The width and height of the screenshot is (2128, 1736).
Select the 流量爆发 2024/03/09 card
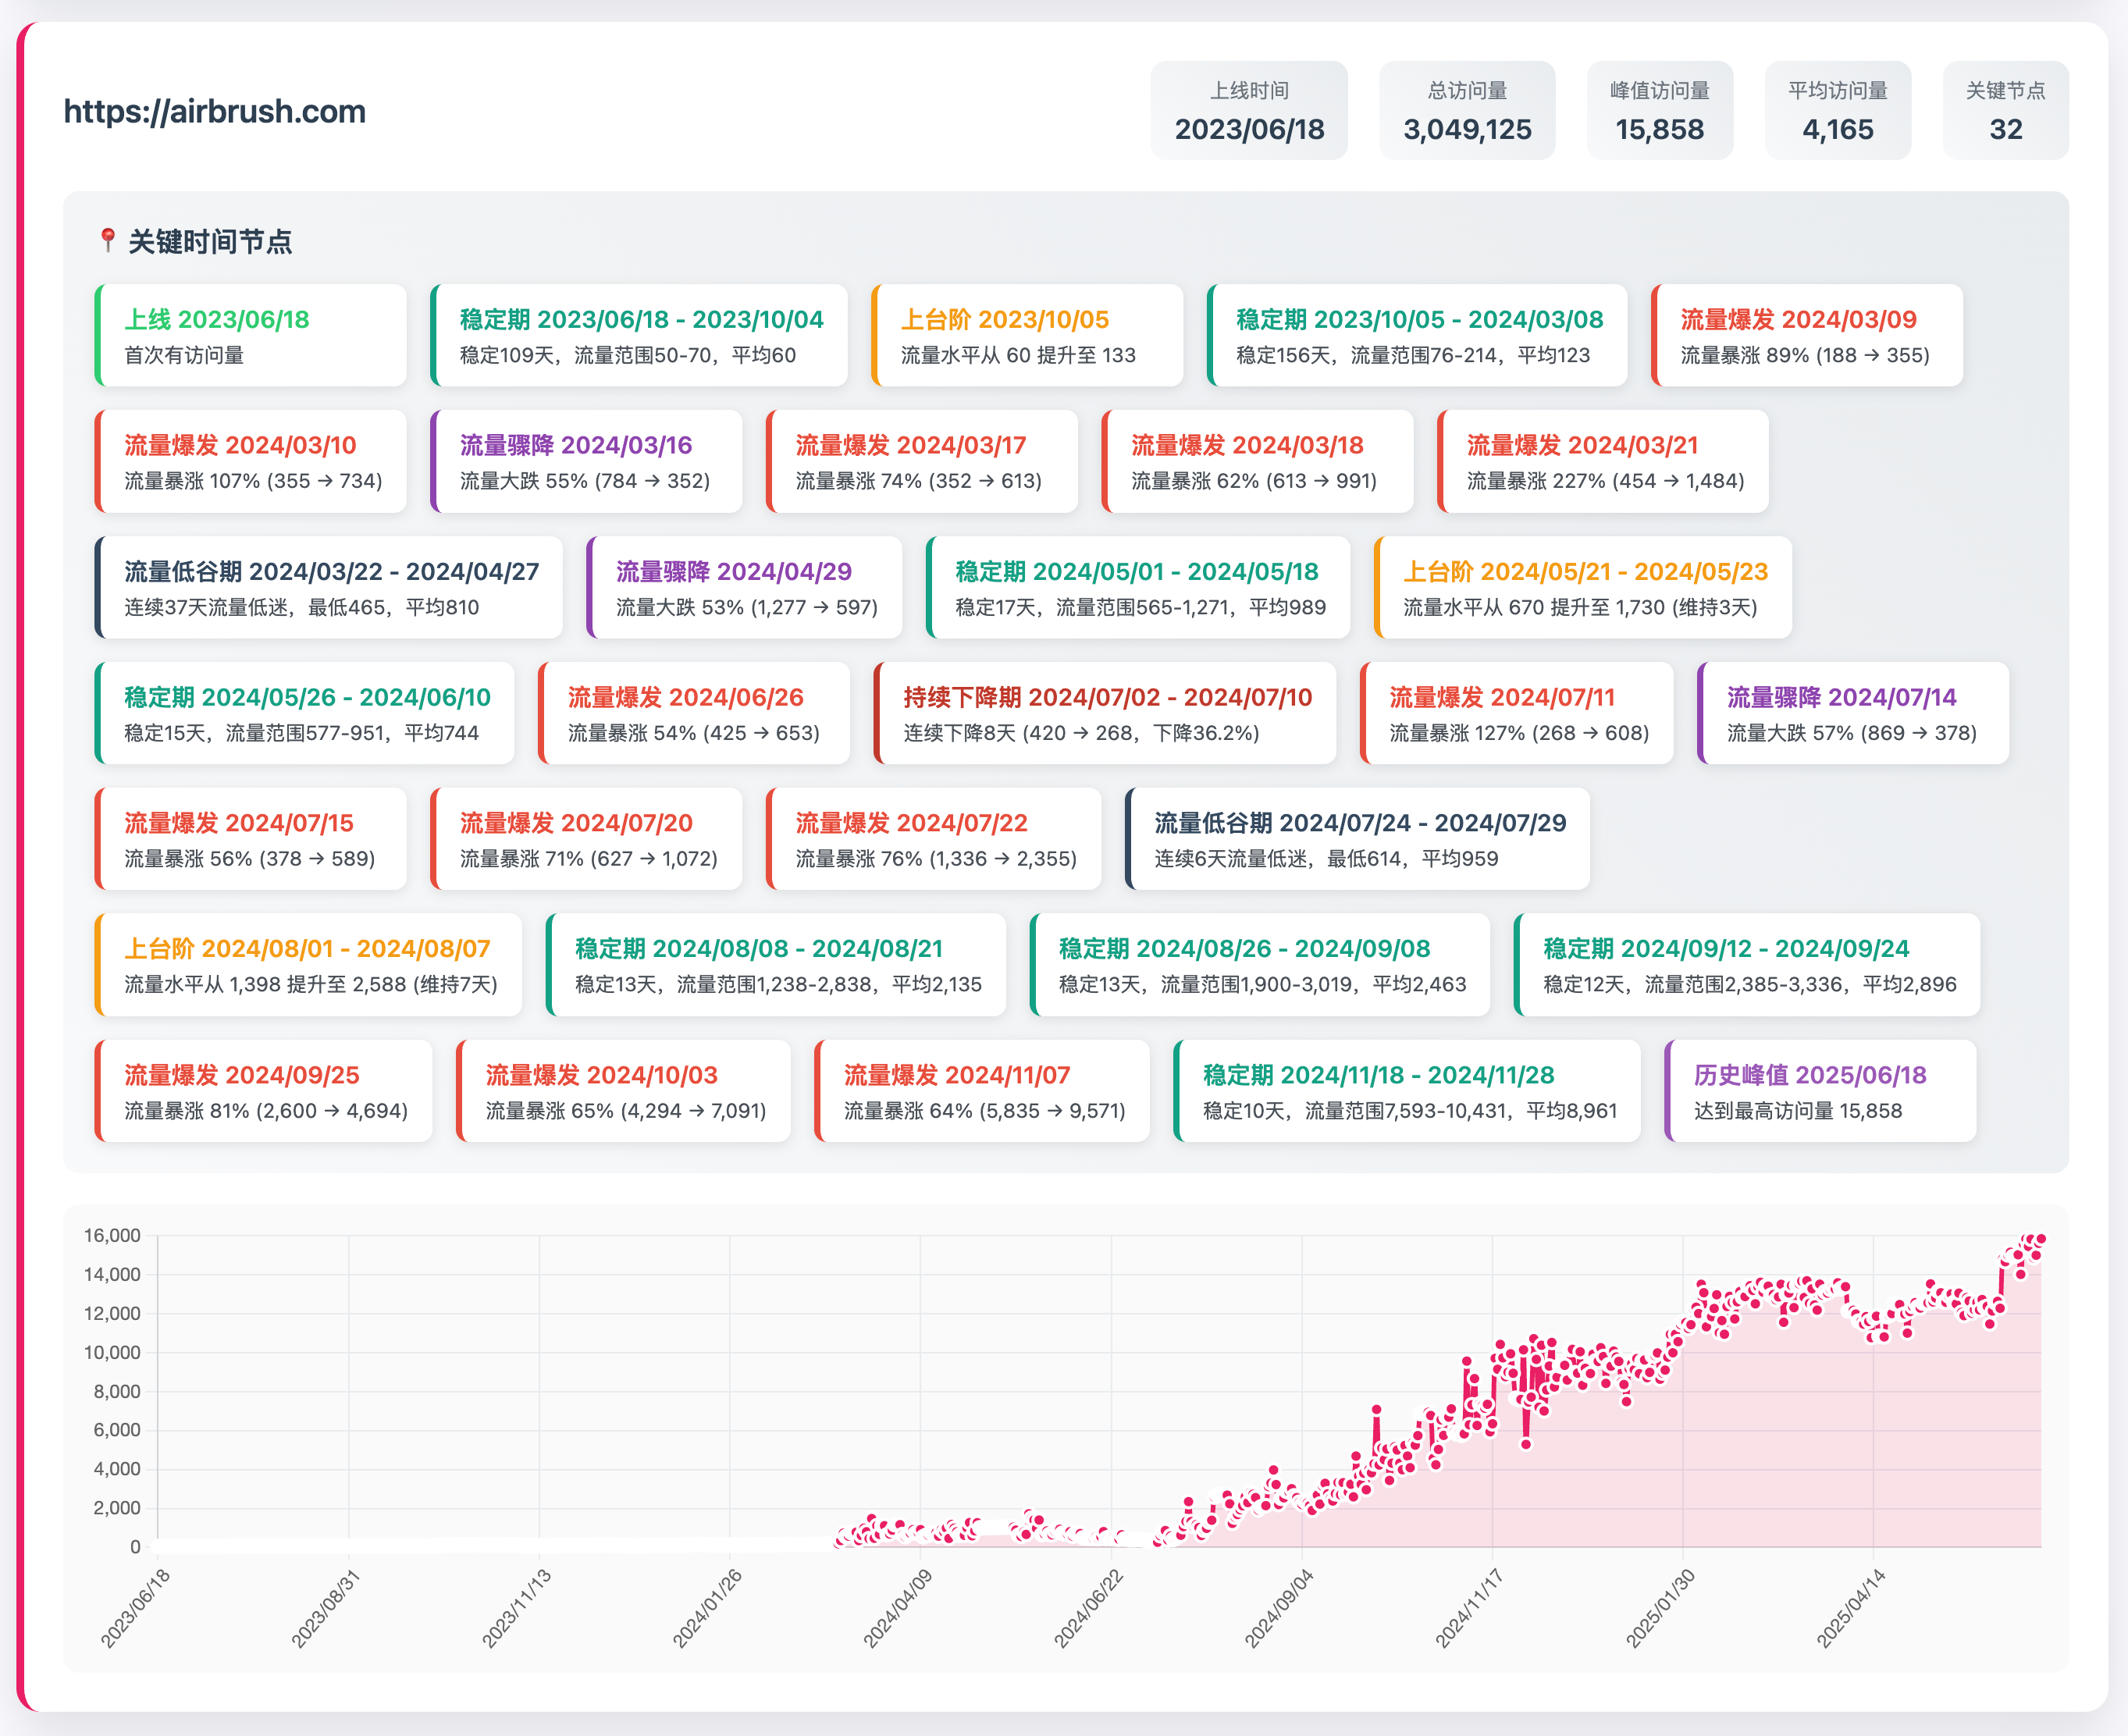point(1807,335)
